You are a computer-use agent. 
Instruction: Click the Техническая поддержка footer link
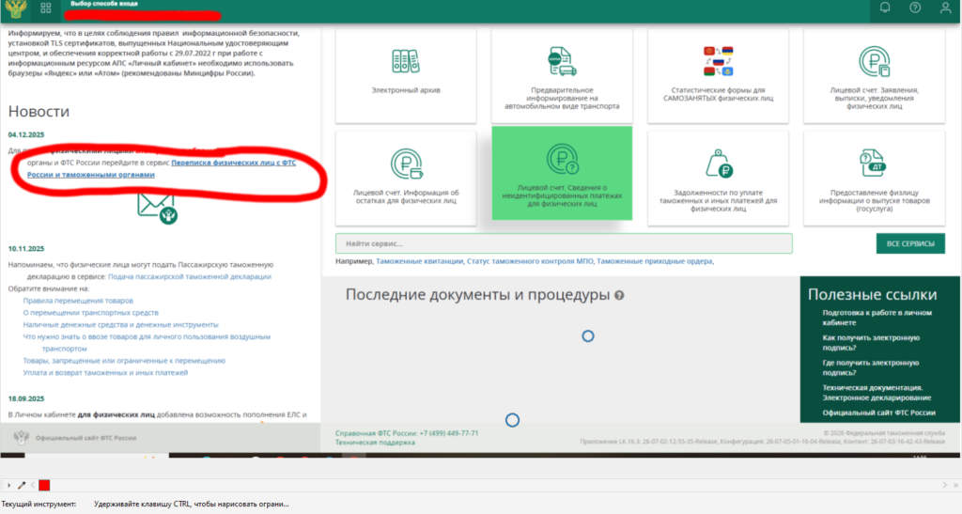(x=375, y=443)
